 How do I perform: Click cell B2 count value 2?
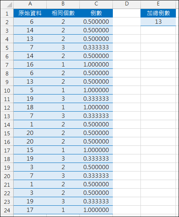point(63,22)
